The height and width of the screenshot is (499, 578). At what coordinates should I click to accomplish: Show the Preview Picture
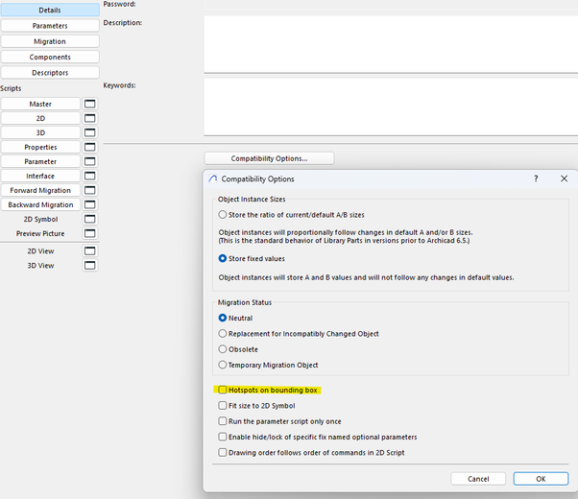point(40,233)
